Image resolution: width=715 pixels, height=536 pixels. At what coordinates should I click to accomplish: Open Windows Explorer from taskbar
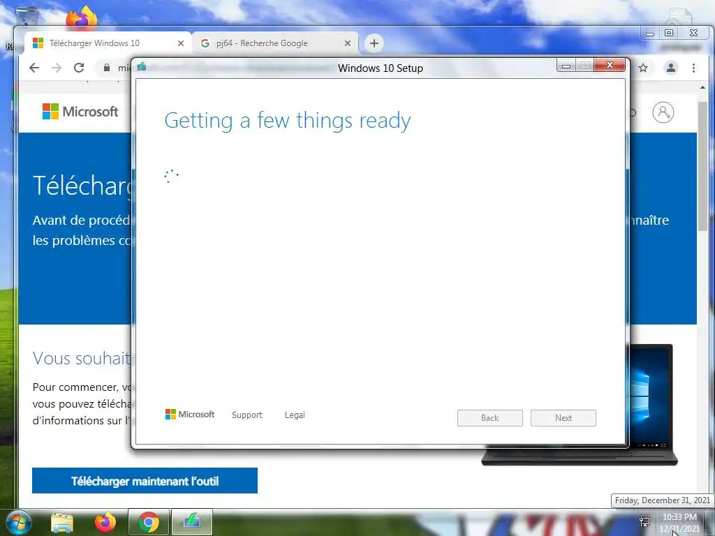tap(61, 522)
